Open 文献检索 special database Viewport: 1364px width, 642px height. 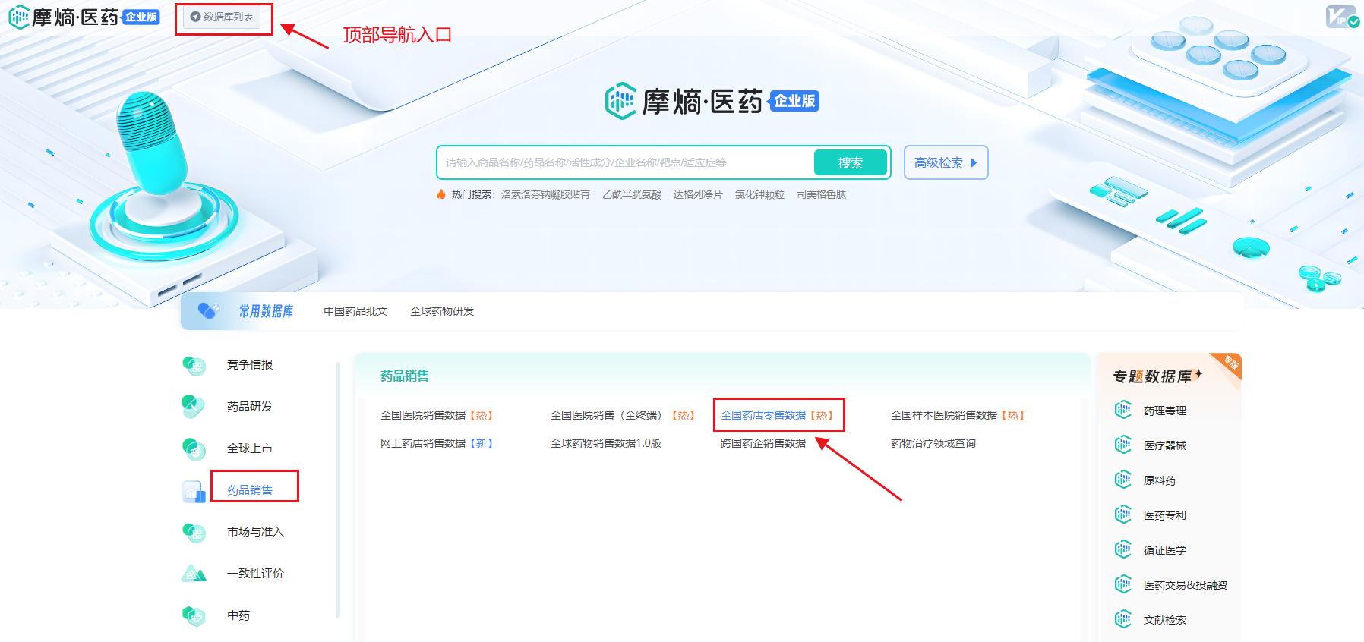pos(1165,620)
